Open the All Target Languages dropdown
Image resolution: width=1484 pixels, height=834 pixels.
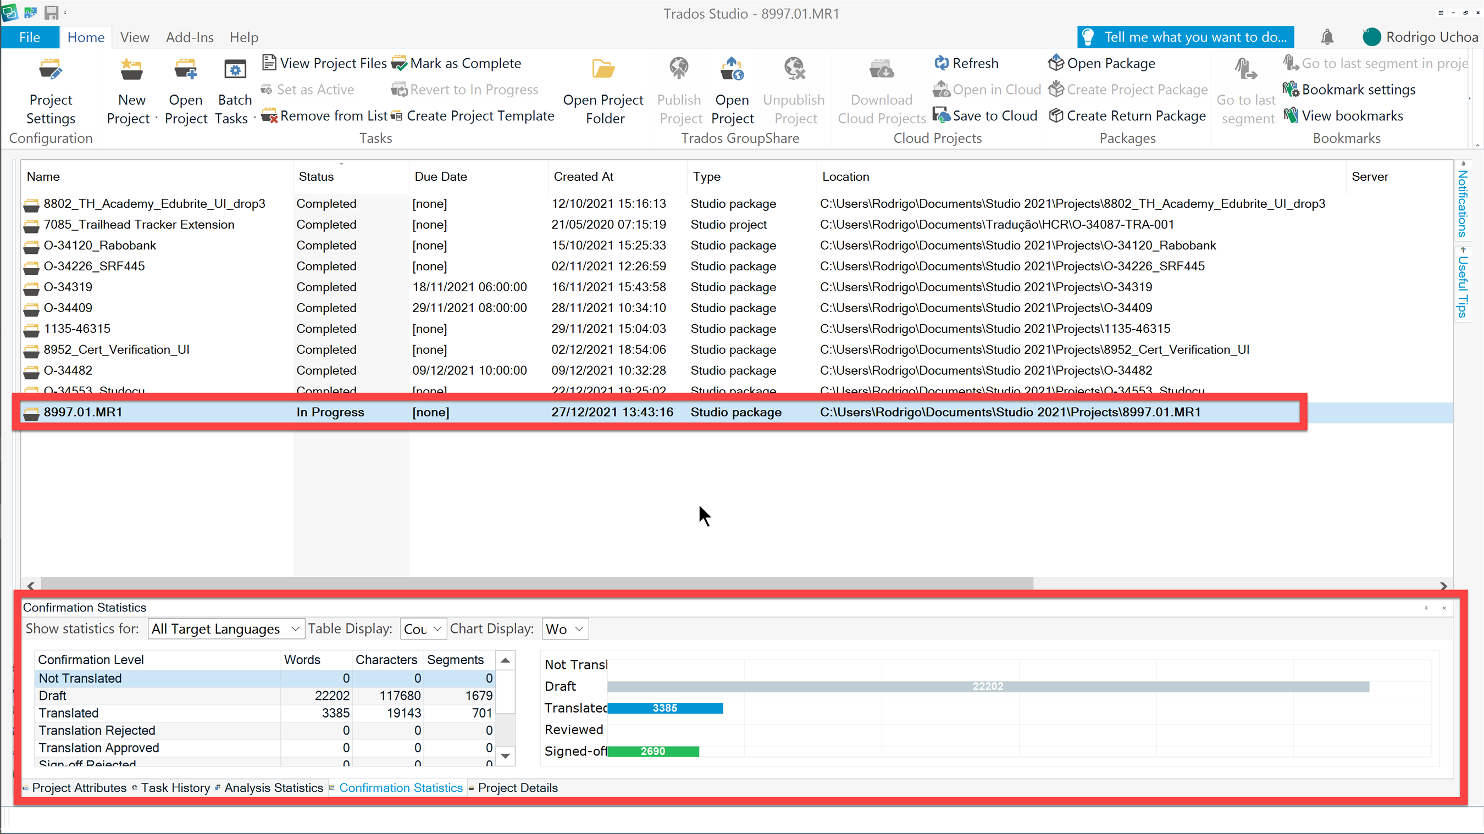click(225, 629)
